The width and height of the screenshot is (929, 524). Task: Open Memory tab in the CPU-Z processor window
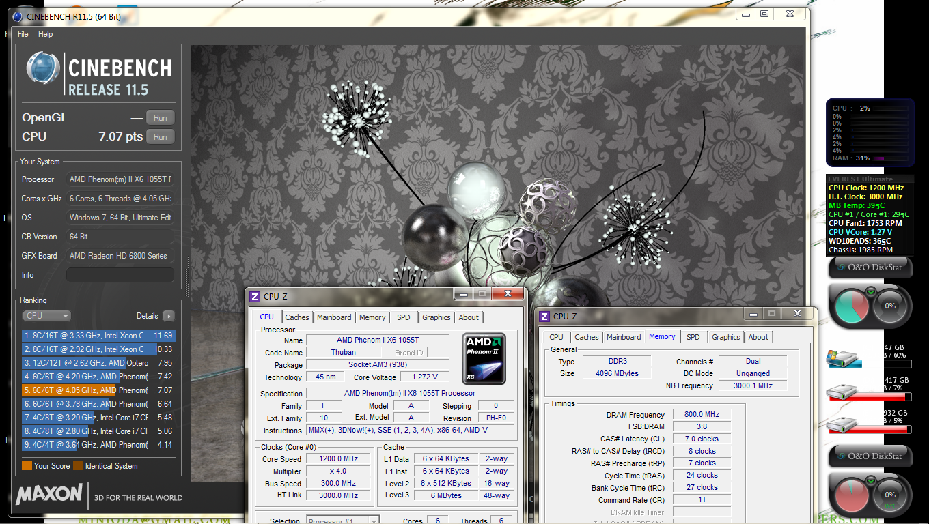pyautogui.click(x=372, y=317)
